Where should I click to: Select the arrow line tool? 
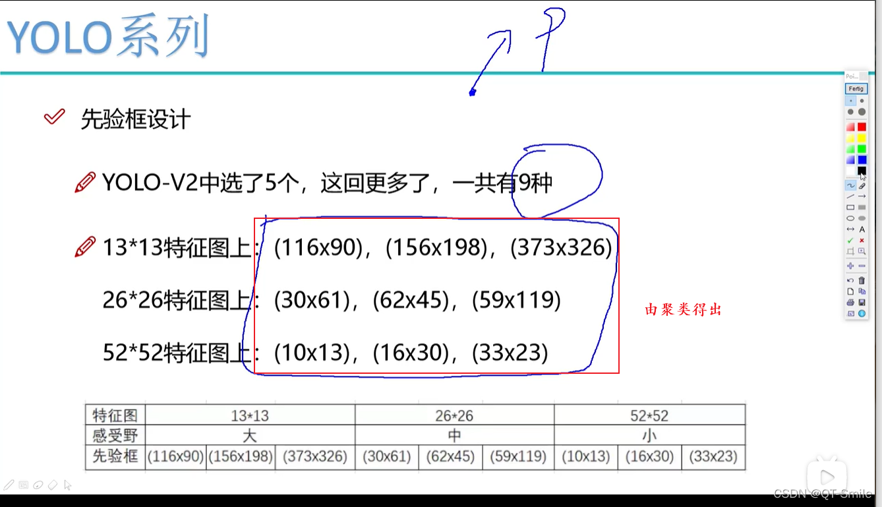(x=862, y=196)
